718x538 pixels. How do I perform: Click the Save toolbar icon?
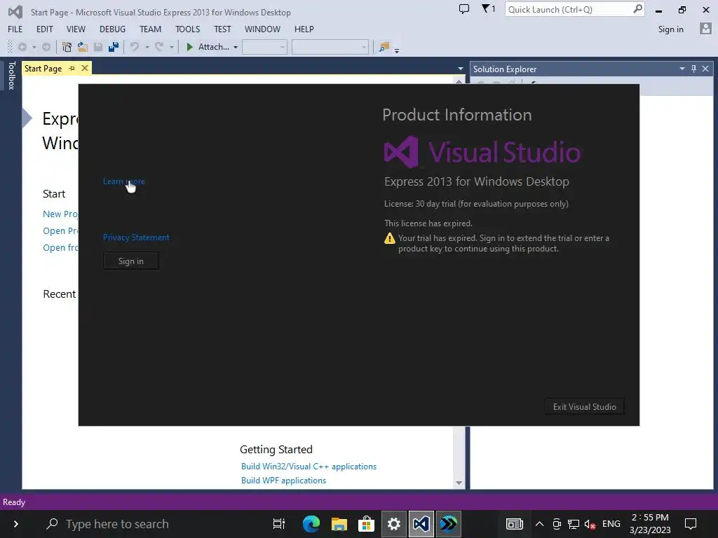click(98, 47)
